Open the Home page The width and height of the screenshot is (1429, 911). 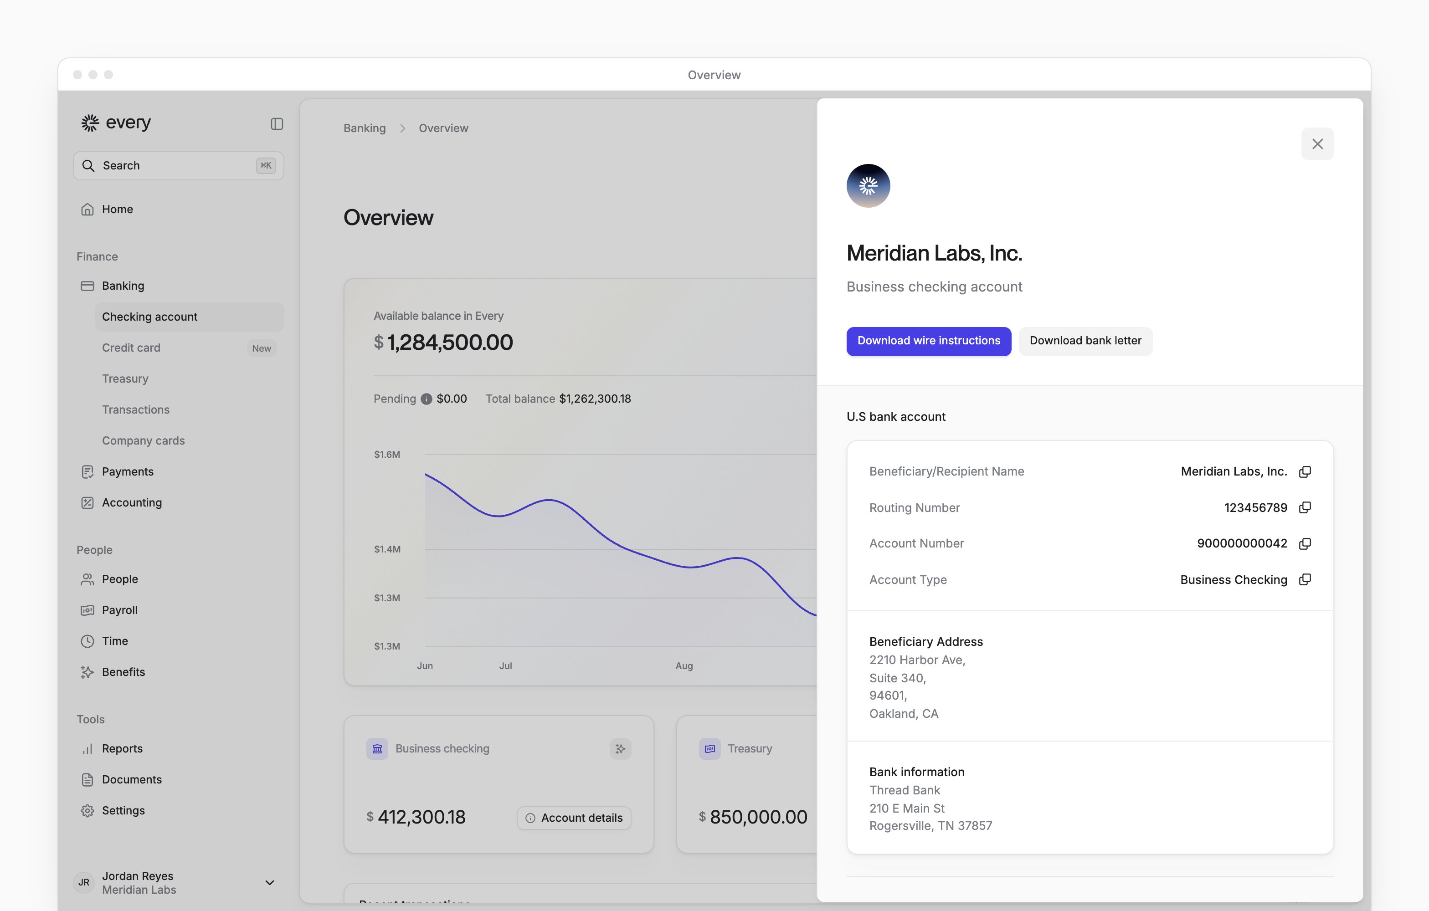178,210
